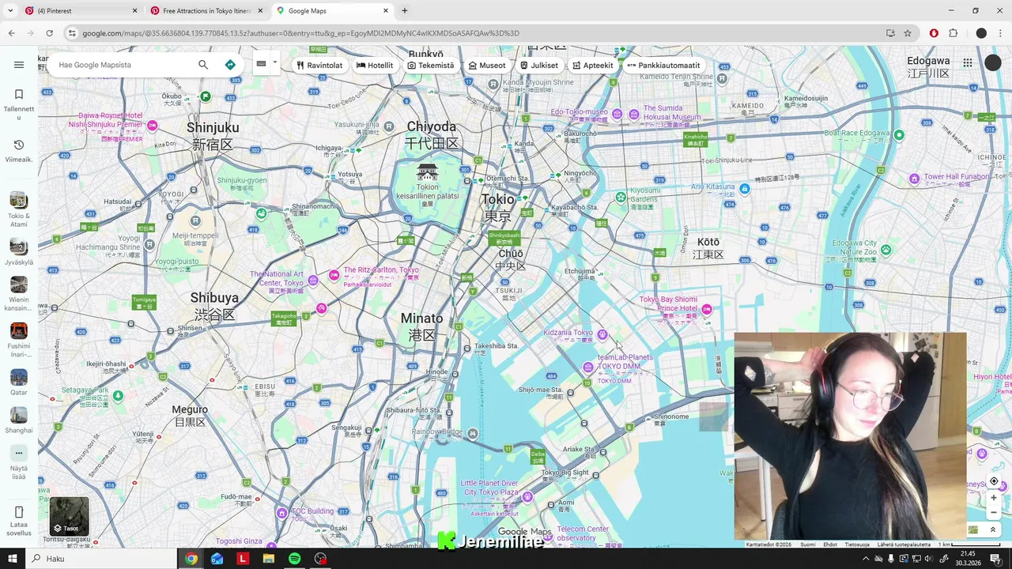
Task: Click the Tokyo Bay Shiomi Prince Hotel pin
Action: click(707, 309)
